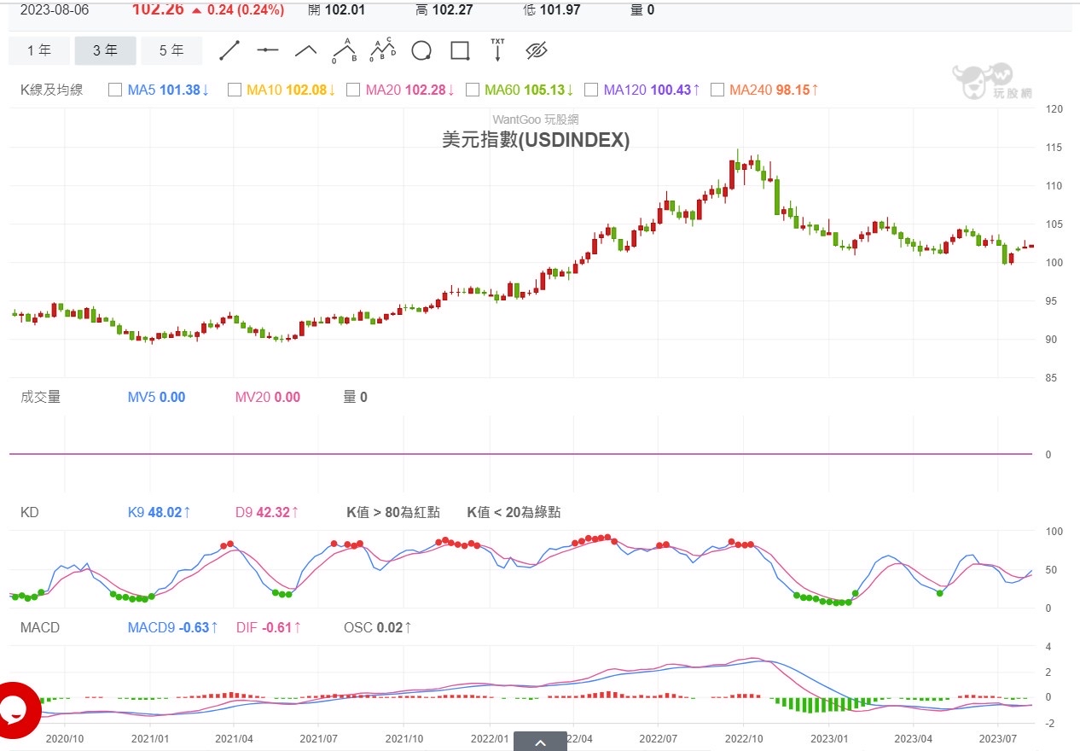Switch chart range to 1年
This screenshot has width=1080, height=751.
coord(39,51)
